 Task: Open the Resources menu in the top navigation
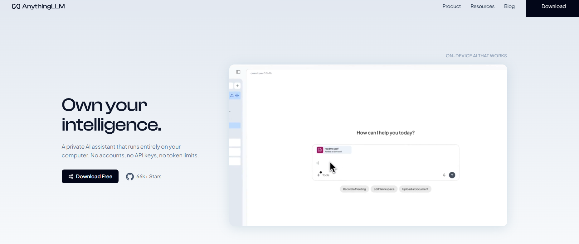coord(482,6)
